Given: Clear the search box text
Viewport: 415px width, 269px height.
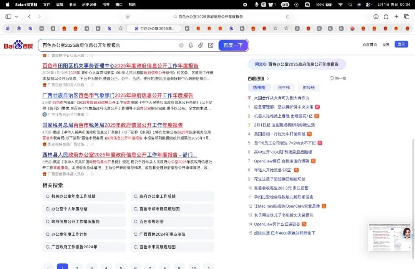Looking at the screenshot, I should point(181,45).
